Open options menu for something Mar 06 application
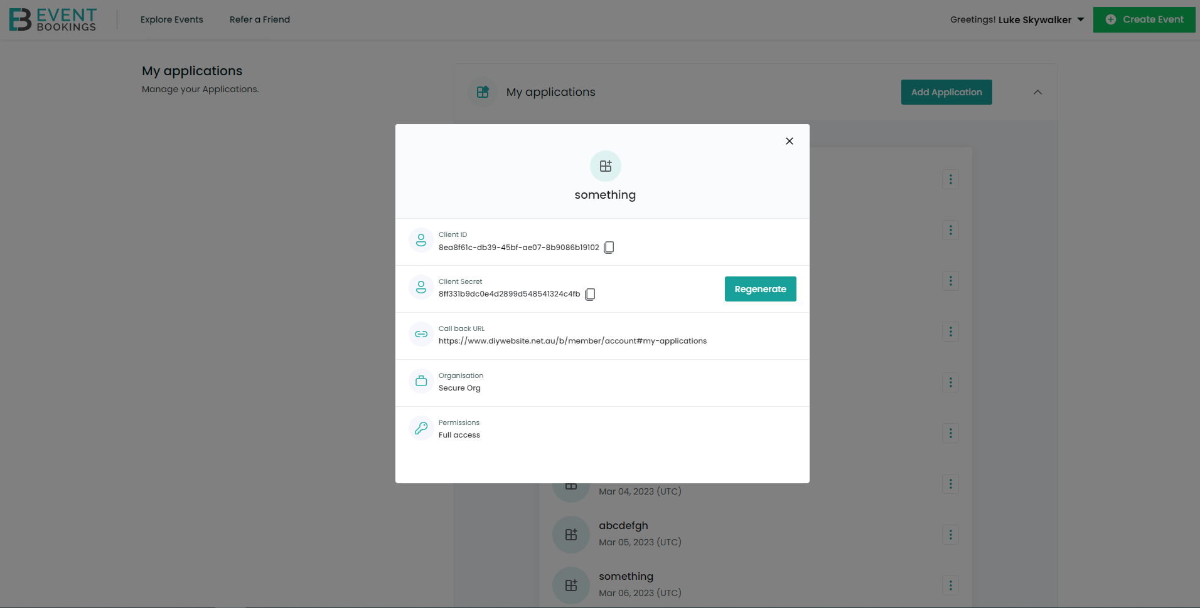Viewport: 1200px width, 608px height. [x=950, y=585]
